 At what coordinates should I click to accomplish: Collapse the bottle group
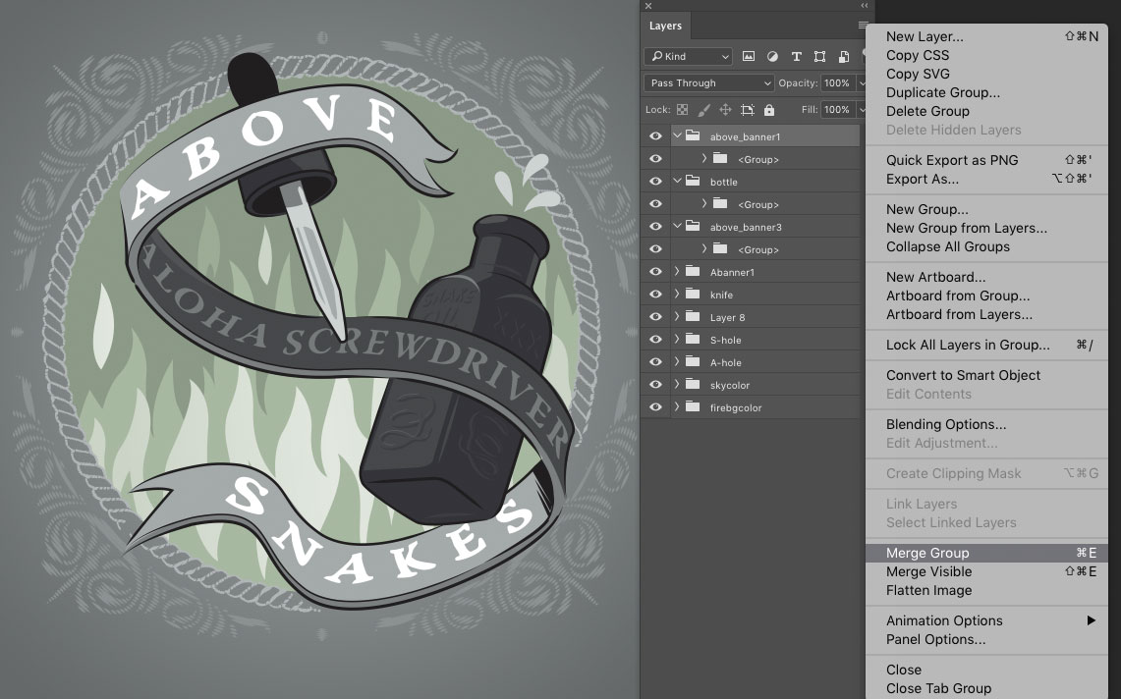[677, 181]
